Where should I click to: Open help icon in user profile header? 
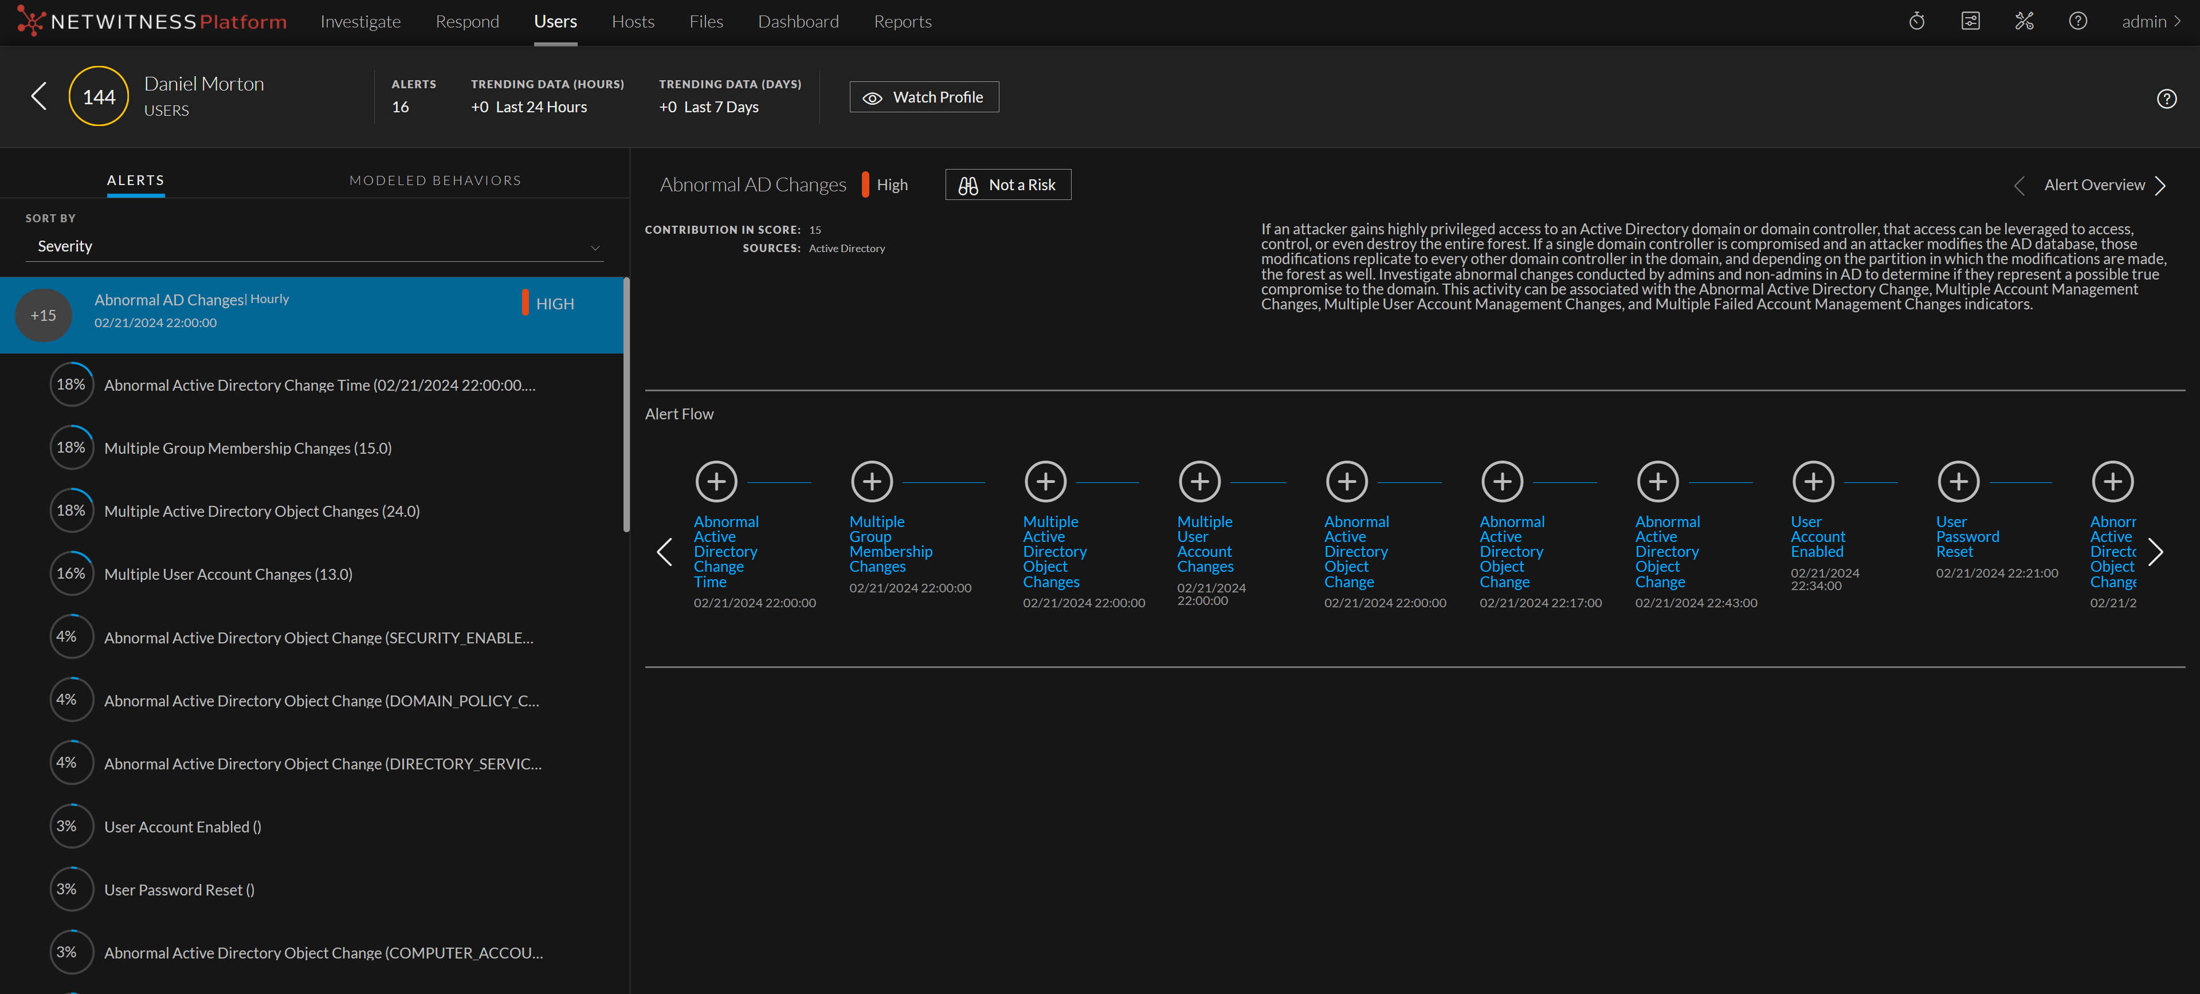click(x=2166, y=99)
